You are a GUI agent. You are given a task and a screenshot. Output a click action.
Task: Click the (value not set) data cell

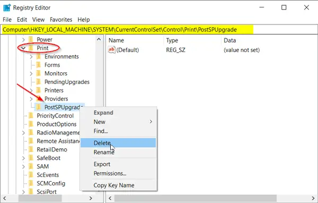click(242, 50)
